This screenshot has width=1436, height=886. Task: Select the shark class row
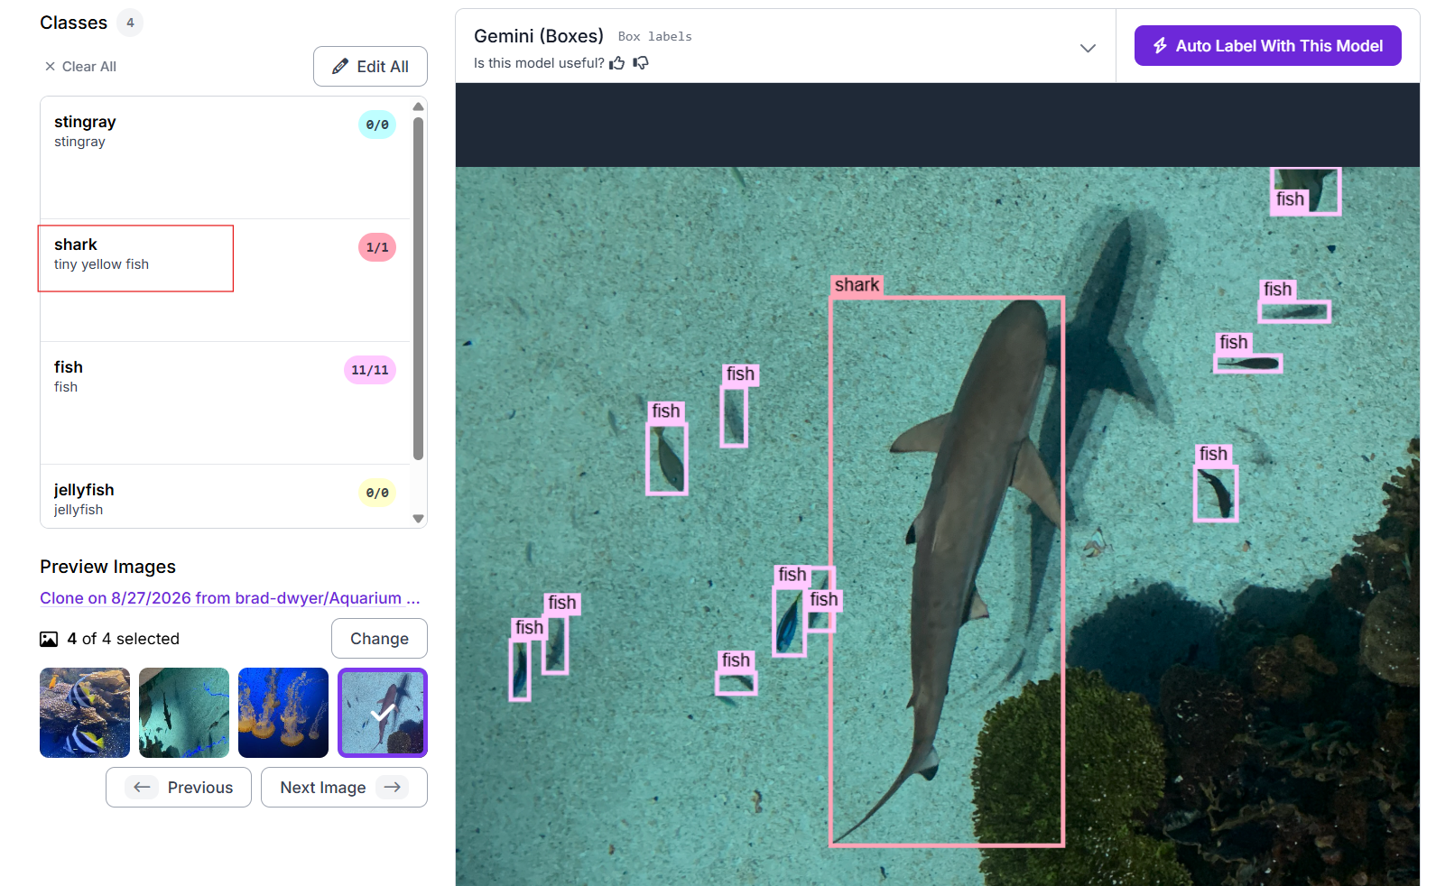(226, 281)
